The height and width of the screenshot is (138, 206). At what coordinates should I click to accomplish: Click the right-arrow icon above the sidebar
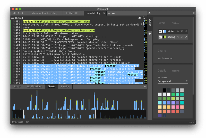pos(149,13)
